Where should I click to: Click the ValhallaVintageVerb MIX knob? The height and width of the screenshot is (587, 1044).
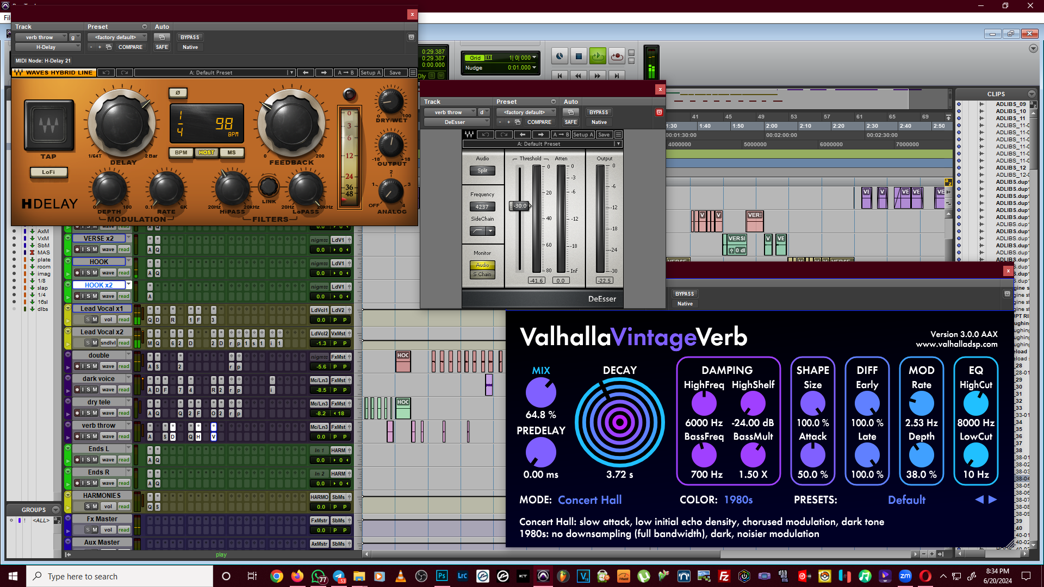pos(540,393)
